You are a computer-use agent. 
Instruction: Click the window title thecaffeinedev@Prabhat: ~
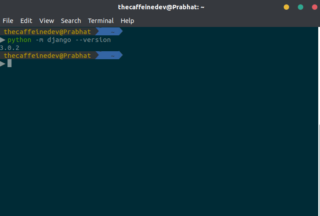(161, 7)
